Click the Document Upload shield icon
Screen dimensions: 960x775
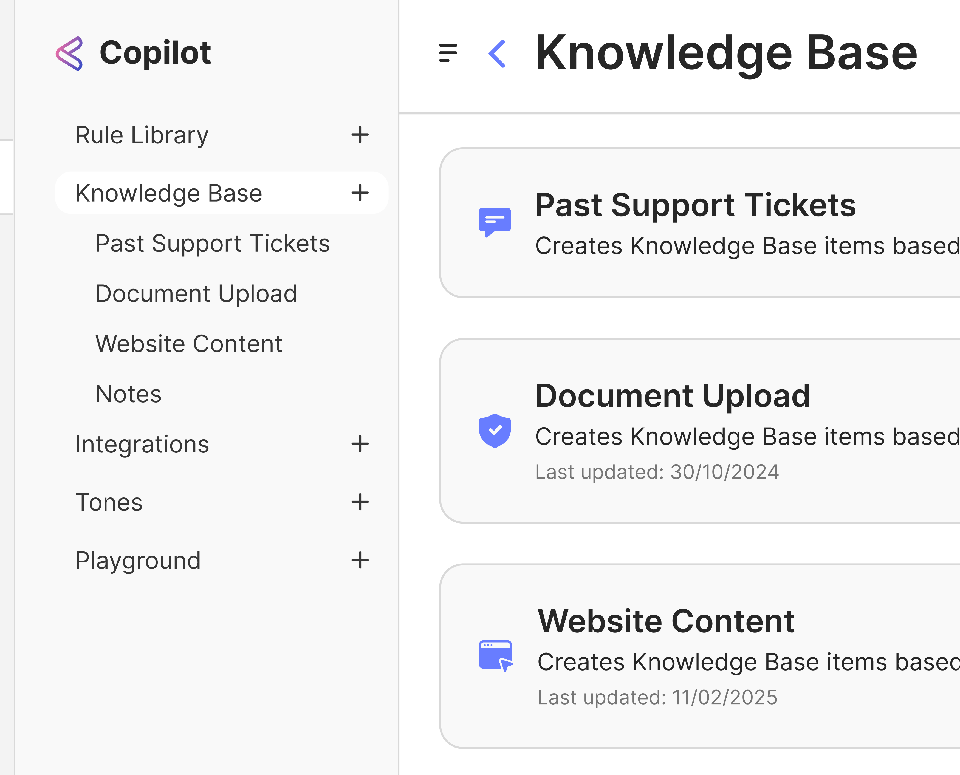tap(495, 430)
